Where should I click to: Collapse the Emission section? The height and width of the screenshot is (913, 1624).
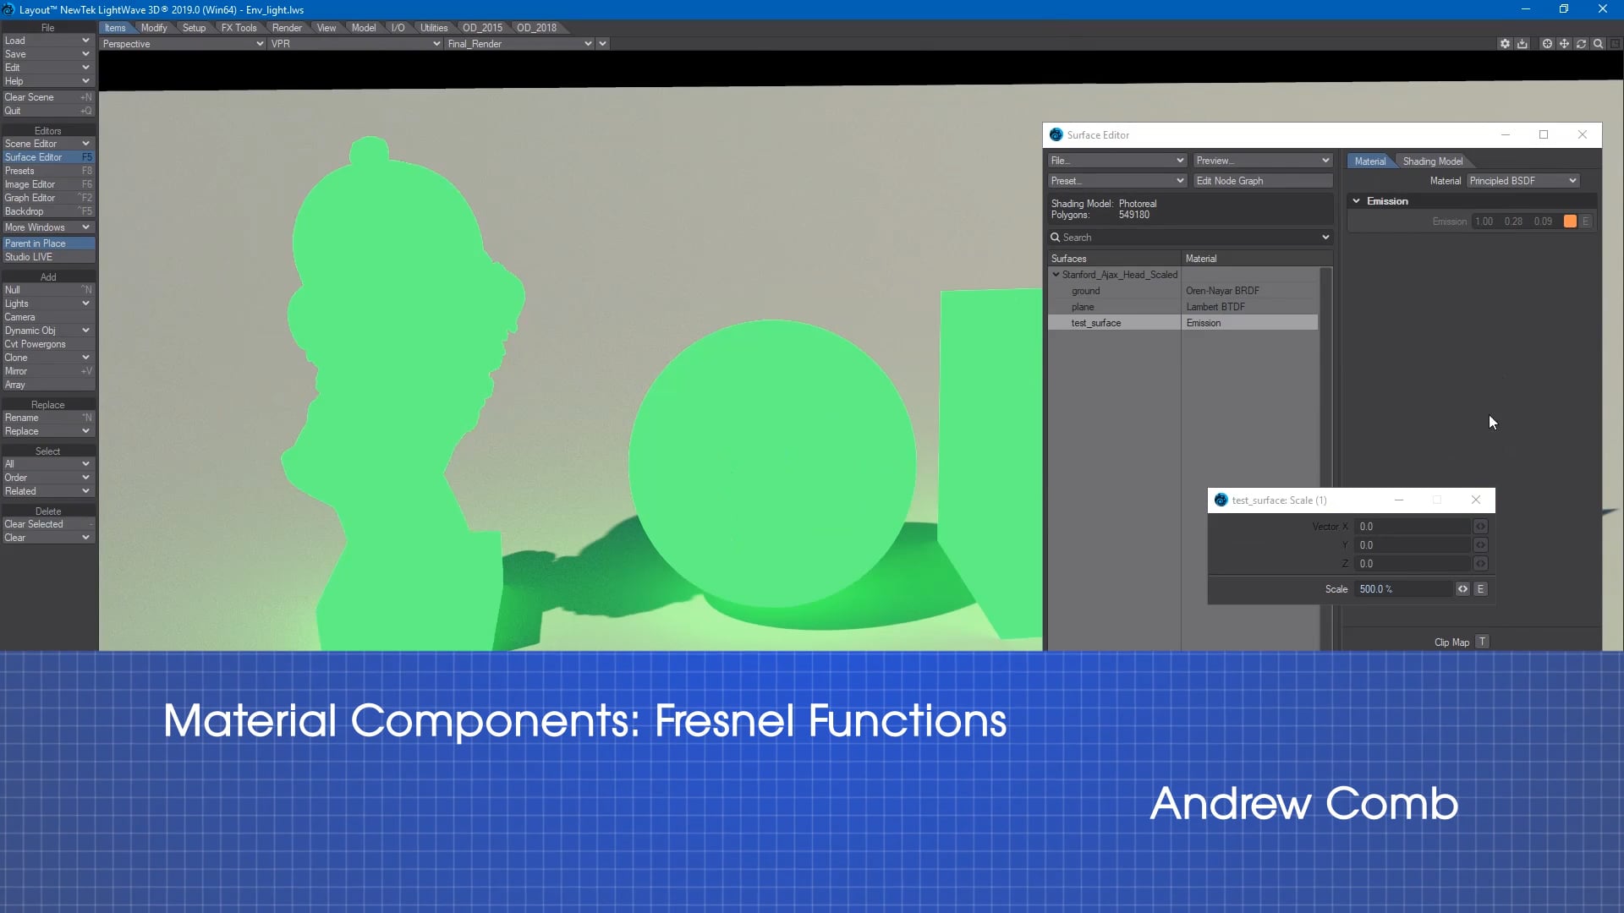[x=1357, y=201]
